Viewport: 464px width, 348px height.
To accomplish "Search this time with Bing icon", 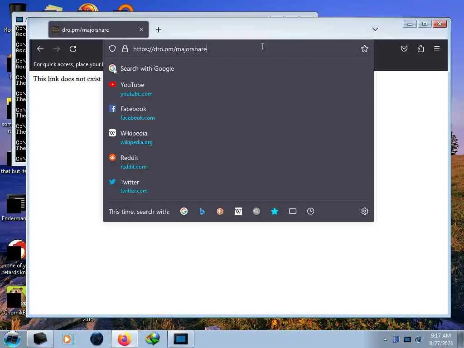I will click(x=202, y=211).
